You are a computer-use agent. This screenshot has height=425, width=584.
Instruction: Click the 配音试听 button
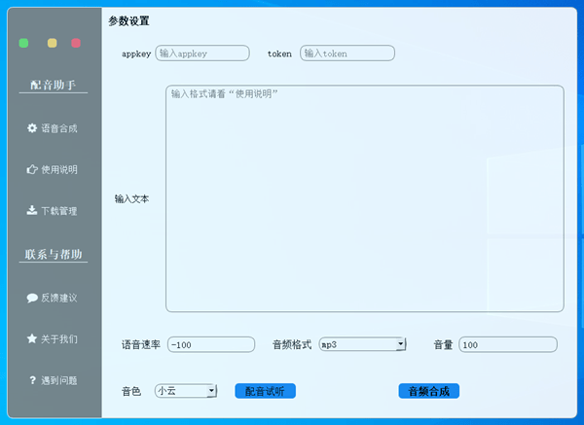(265, 391)
